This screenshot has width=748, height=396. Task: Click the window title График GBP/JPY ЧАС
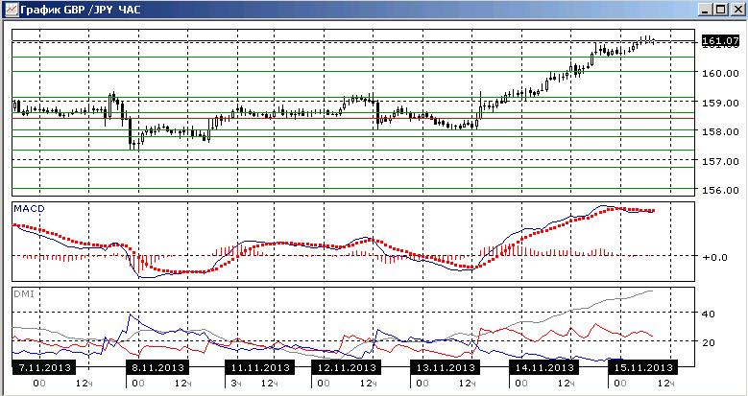coord(81,9)
